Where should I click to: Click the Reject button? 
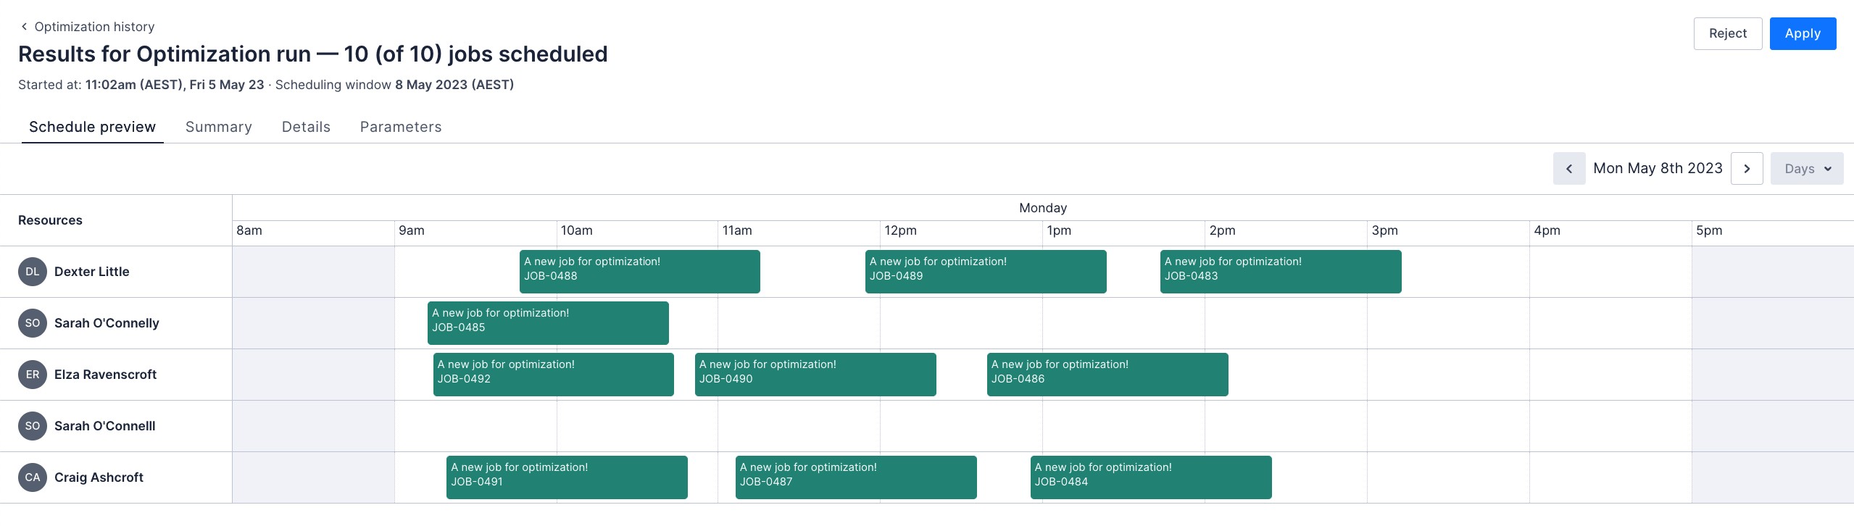1727,33
